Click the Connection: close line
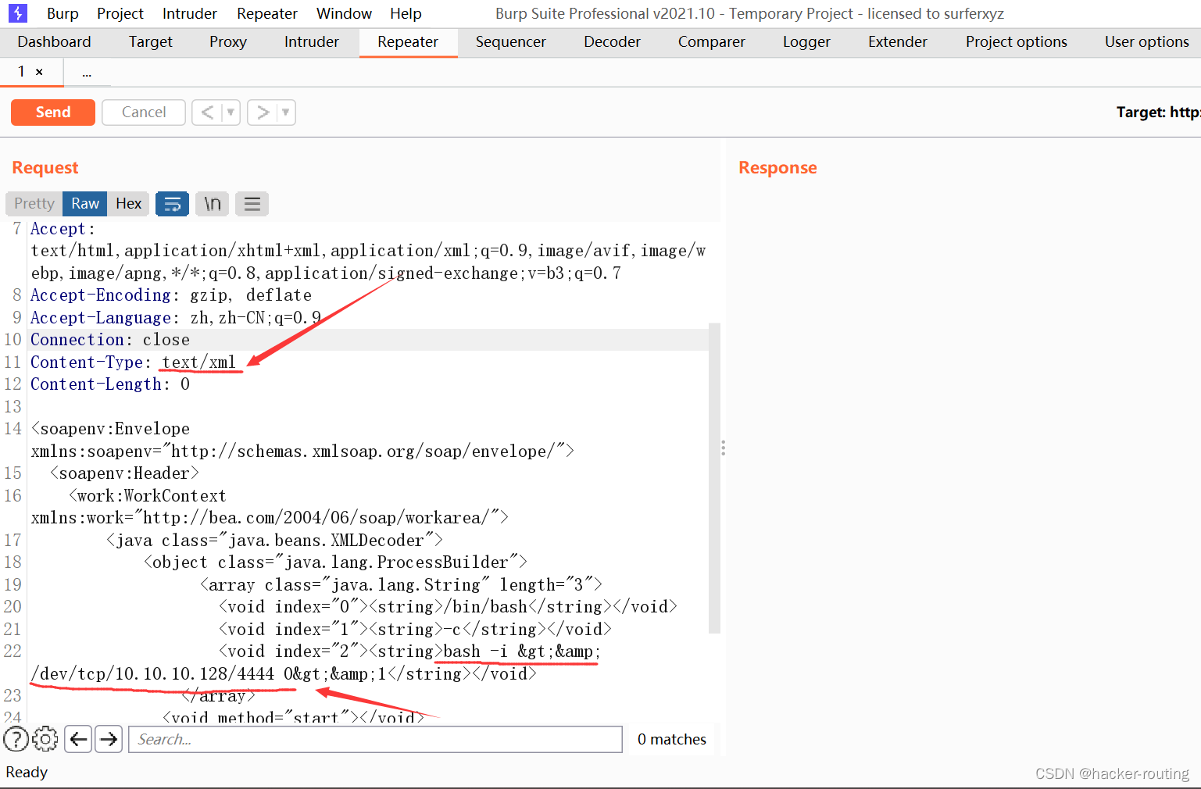This screenshot has width=1201, height=789. click(110, 340)
